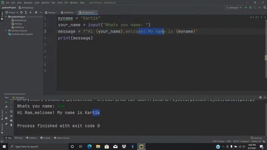The height and width of the screenshot is (150, 267).
Task: Click the scroll-to-end icon in the Run console
Action: (x=11, y=116)
